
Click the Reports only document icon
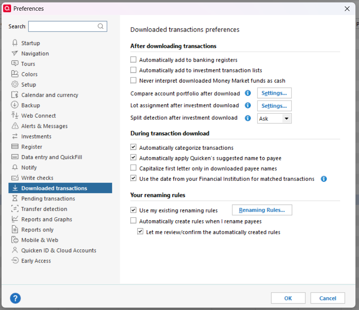click(x=15, y=229)
